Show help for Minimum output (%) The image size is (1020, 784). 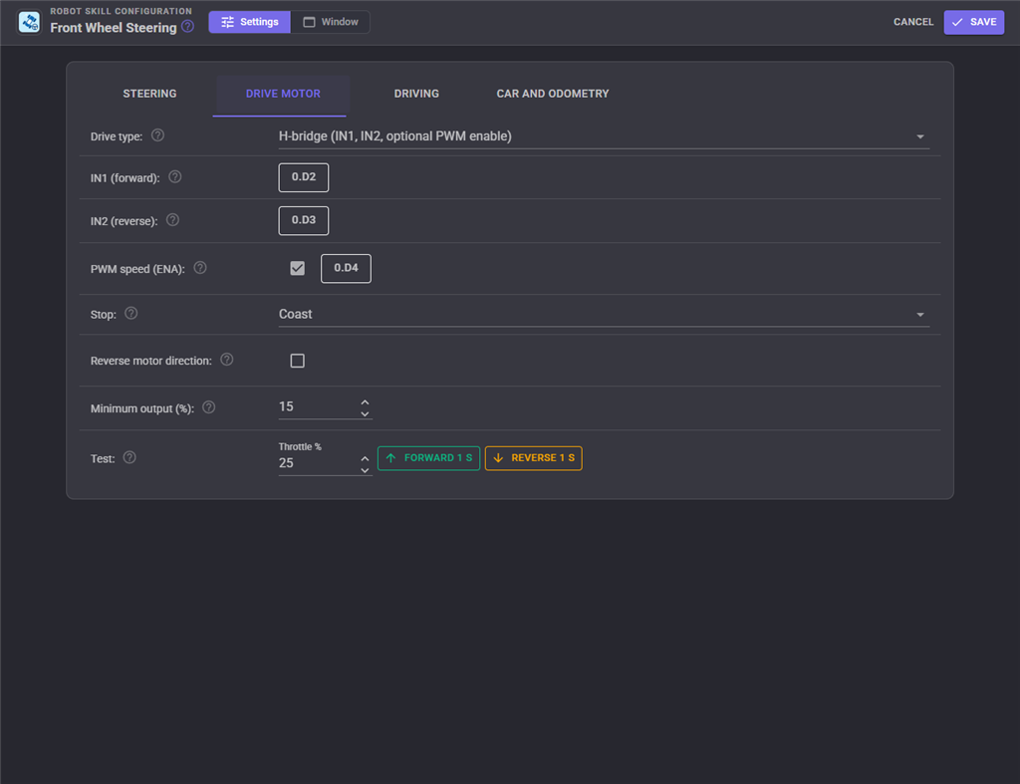click(x=209, y=407)
